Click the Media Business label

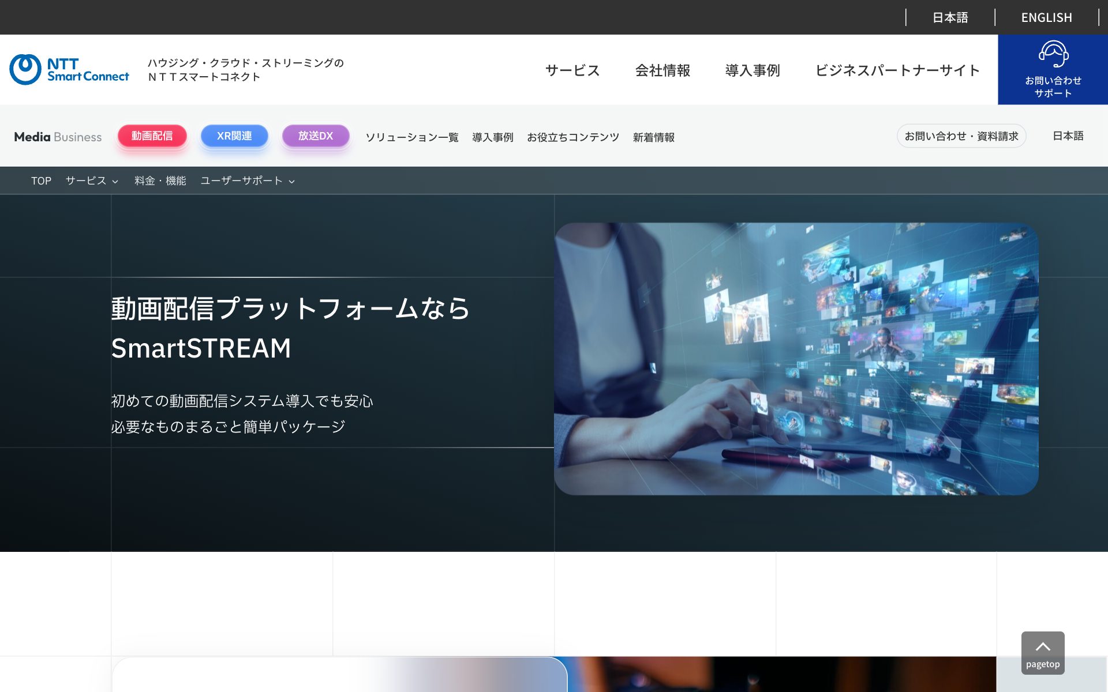[58, 137]
